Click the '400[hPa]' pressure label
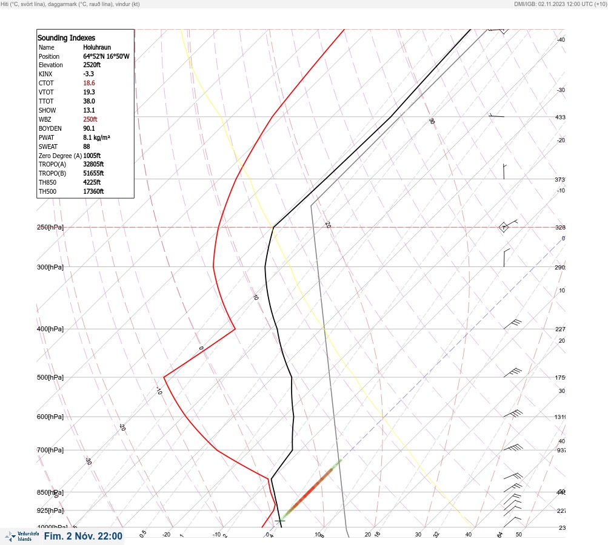 50,329
